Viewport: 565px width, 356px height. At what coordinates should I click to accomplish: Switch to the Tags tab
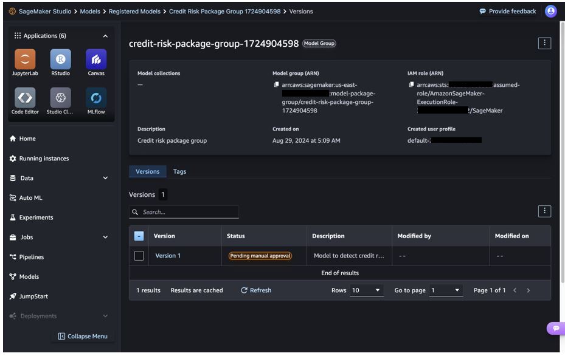tap(179, 172)
